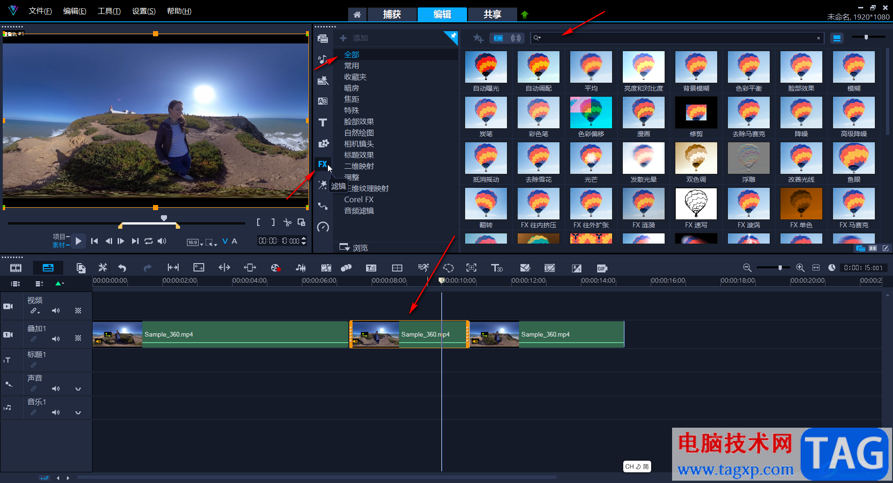Open the GIF creator tool

pos(602,268)
